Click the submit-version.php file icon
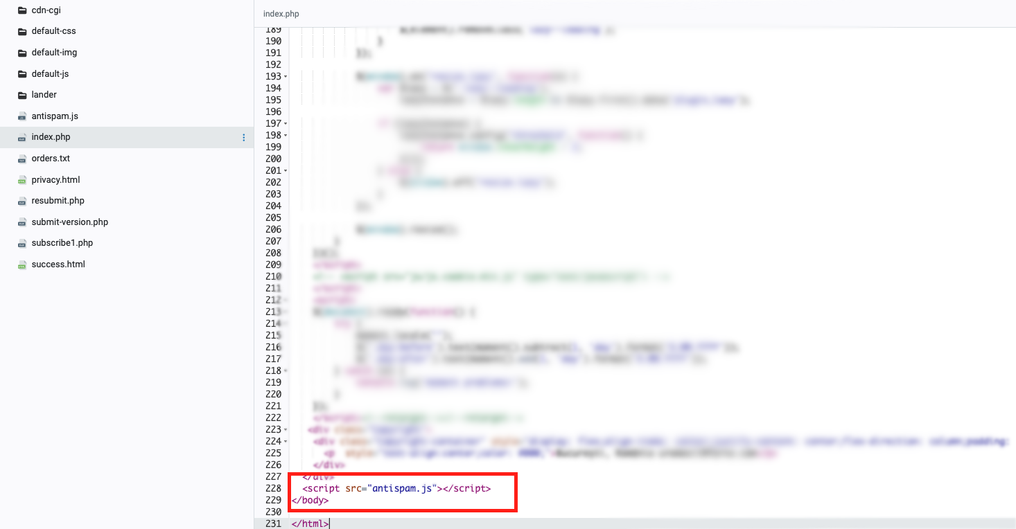The image size is (1016, 529). pyautogui.click(x=21, y=222)
